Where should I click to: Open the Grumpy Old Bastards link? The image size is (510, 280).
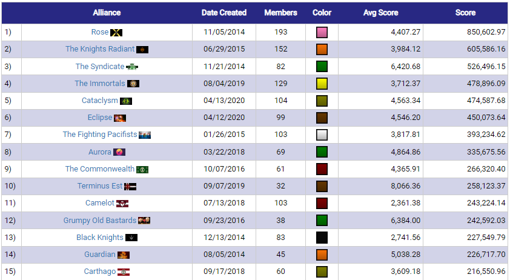(x=99, y=221)
